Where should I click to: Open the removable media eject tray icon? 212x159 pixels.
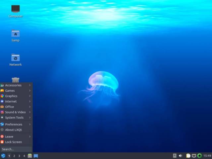pos(175,156)
